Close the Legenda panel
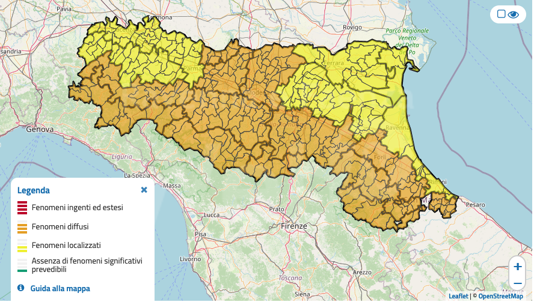Screen dimensions: 534x302 (144, 190)
